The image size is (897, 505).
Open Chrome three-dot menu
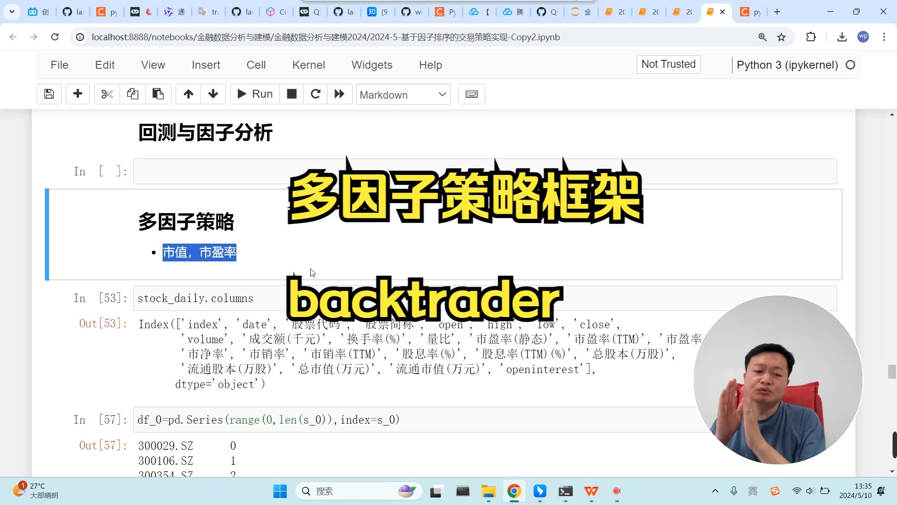click(884, 37)
